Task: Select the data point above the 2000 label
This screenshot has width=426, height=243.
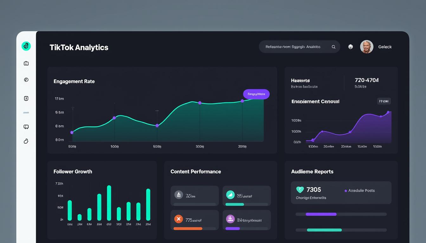Action: [242, 101]
